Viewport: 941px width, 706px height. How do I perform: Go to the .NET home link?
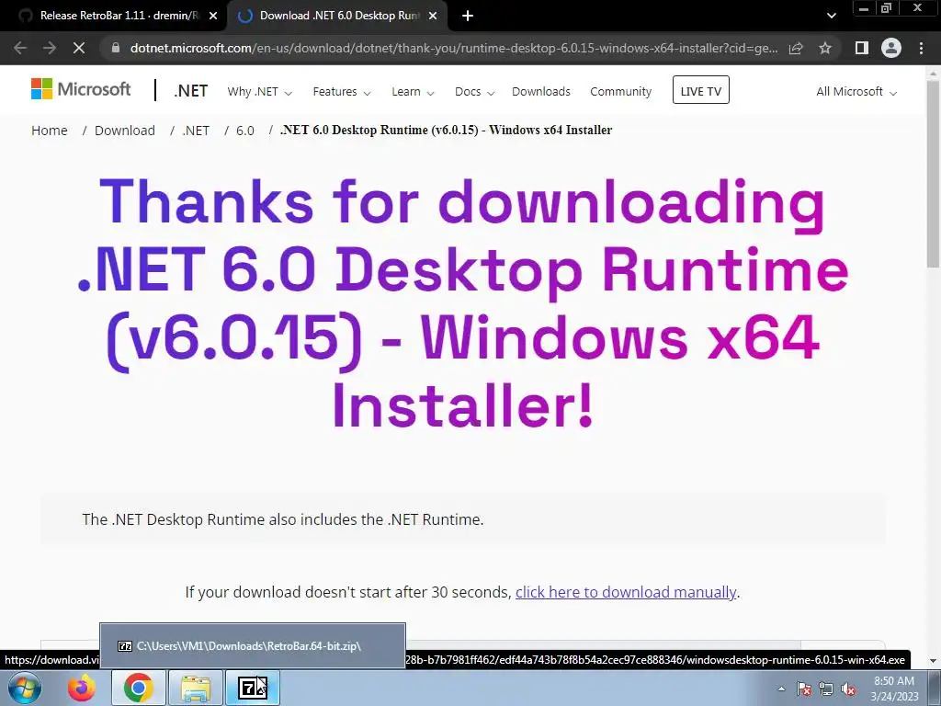pos(191,91)
